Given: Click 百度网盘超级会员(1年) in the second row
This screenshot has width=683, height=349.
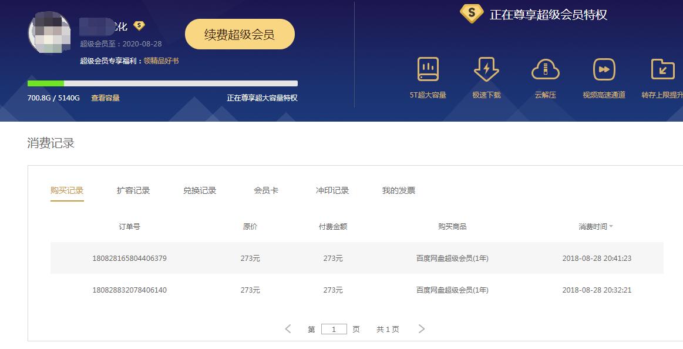Looking at the screenshot, I should [452, 290].
